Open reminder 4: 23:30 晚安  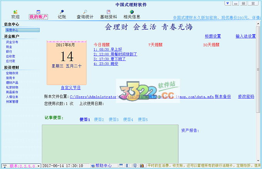pyautogui.click(x=106, y=64)
